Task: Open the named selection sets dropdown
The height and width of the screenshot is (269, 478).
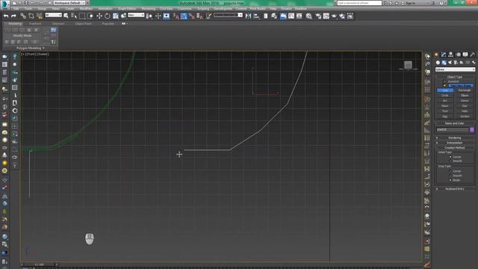Action: point(228,15)
